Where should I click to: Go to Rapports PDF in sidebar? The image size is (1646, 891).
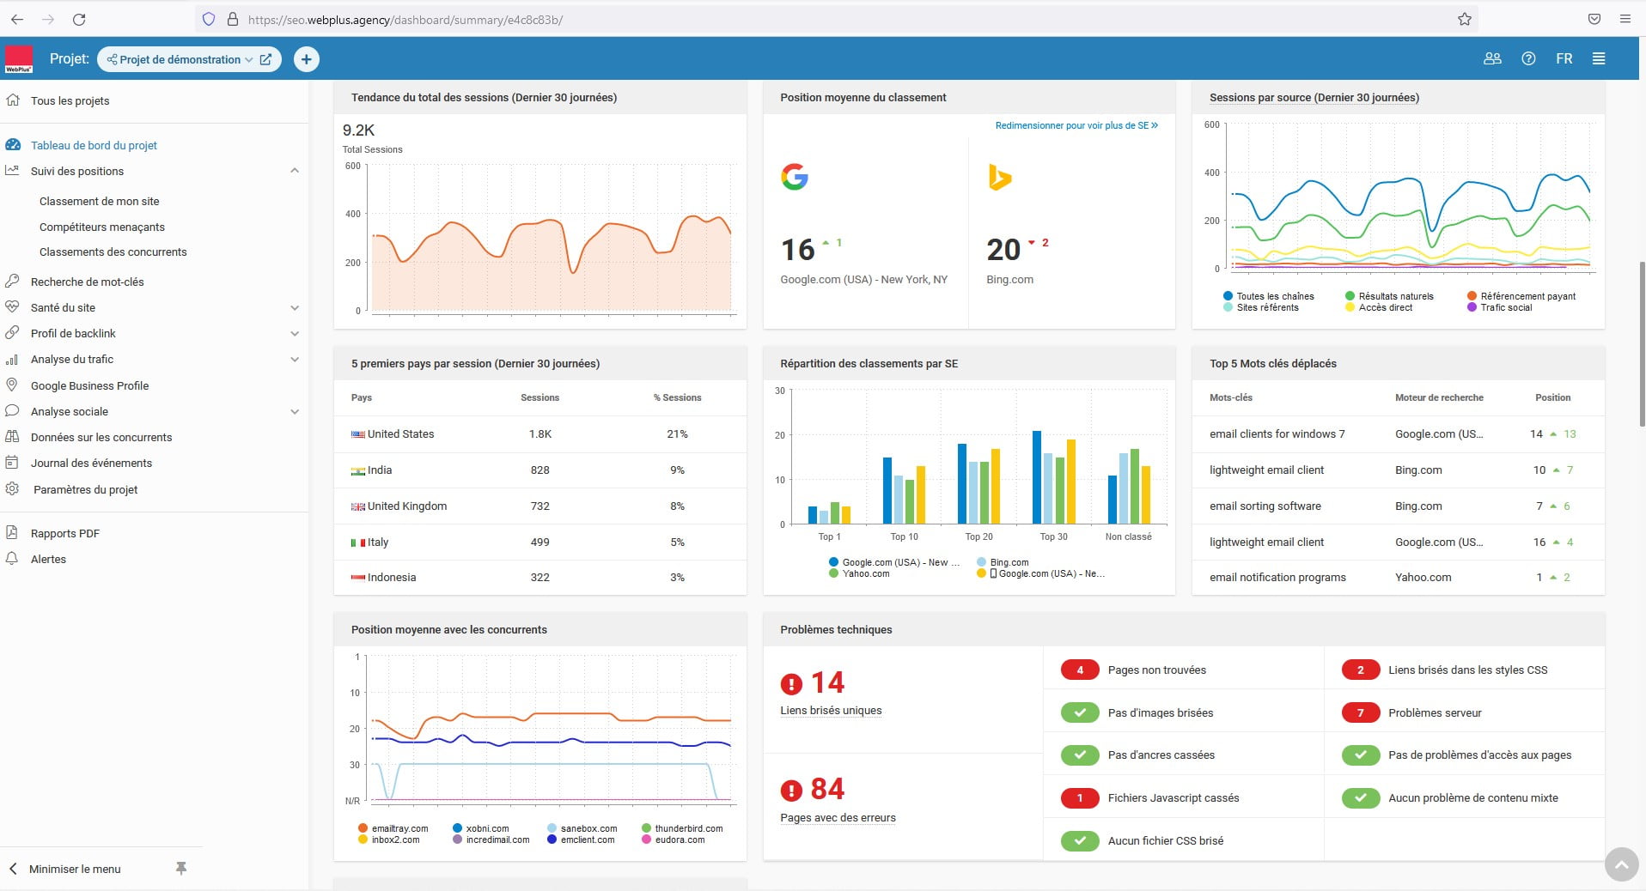[x=65, y=533]
